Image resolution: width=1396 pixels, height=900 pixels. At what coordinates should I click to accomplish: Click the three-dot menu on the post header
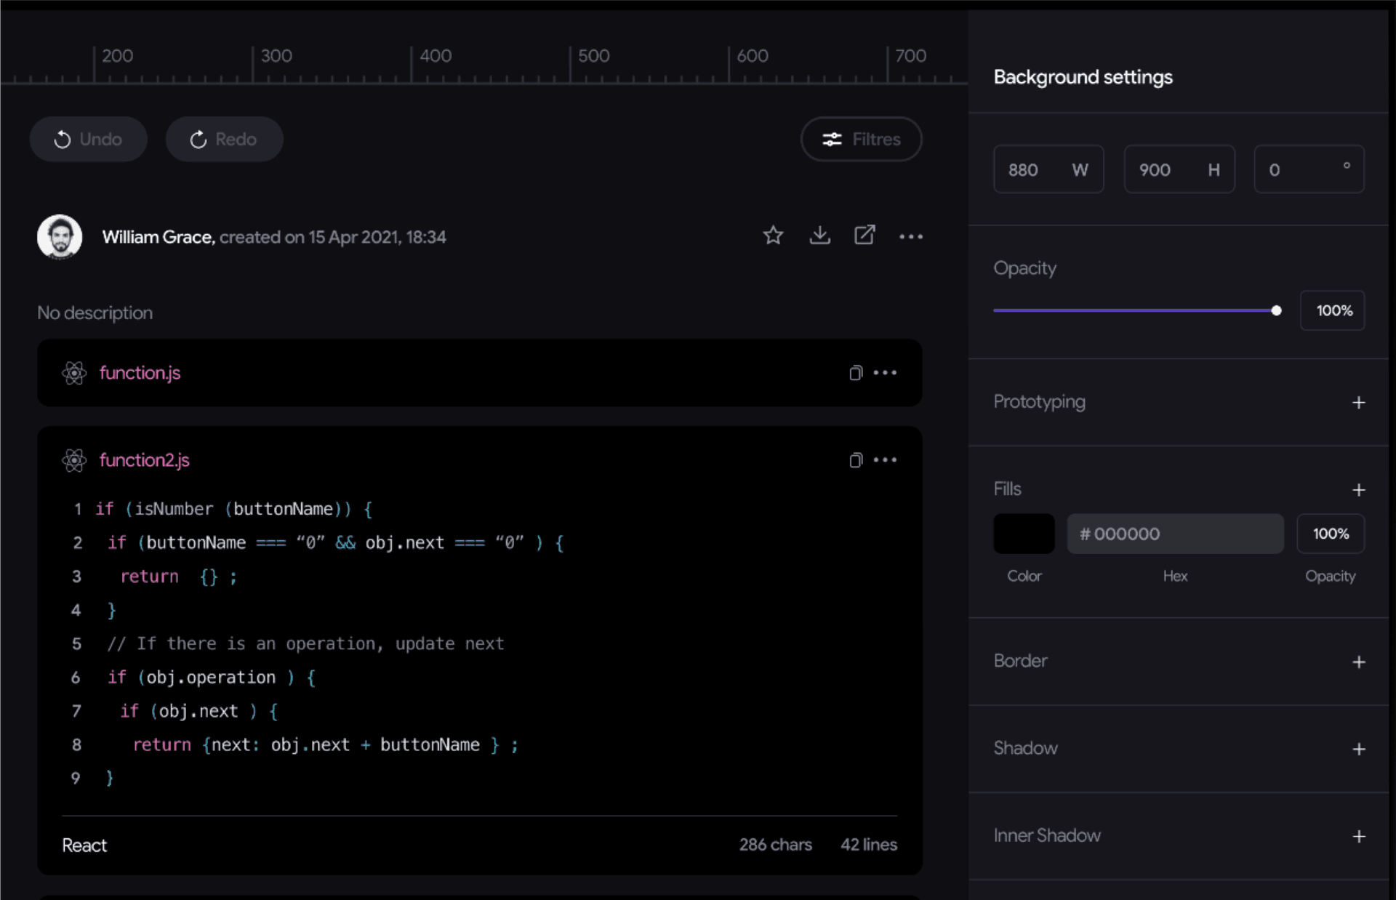point(910,237)
